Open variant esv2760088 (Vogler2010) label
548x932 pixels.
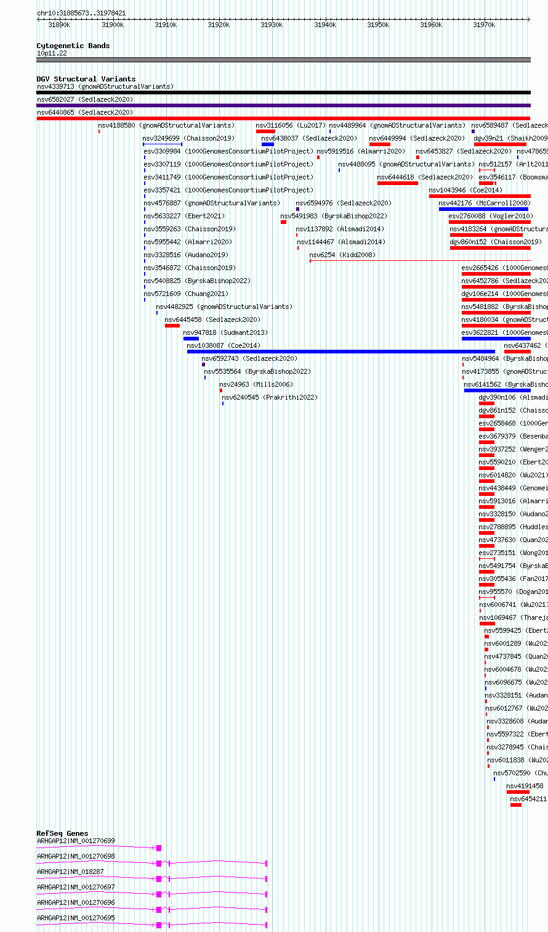click(491, 216)
